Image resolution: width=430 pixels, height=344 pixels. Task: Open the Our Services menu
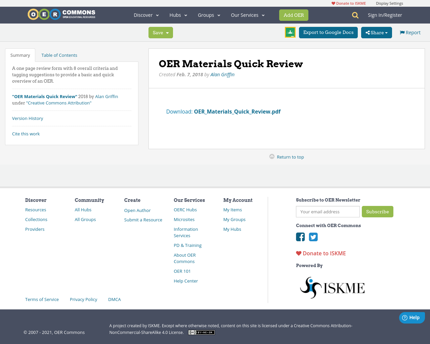click(x=248, y=15)
